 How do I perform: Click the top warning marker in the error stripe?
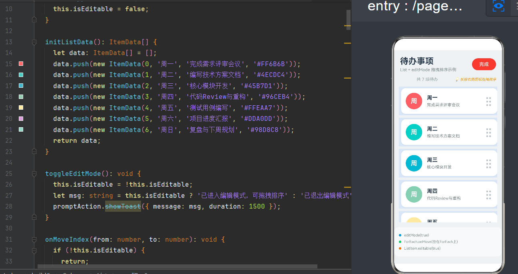click(348, 26)
